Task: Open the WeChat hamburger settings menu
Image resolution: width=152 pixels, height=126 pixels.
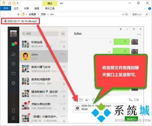Action: point(13,118)
